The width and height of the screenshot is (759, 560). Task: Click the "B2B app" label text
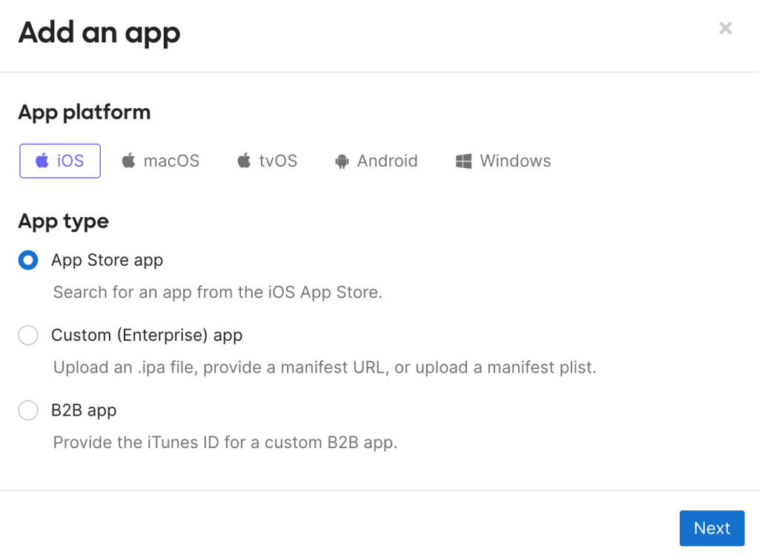[84, 410]
